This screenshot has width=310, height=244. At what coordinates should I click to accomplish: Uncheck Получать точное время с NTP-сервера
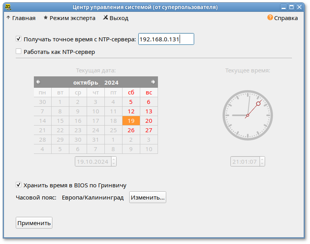19,39
